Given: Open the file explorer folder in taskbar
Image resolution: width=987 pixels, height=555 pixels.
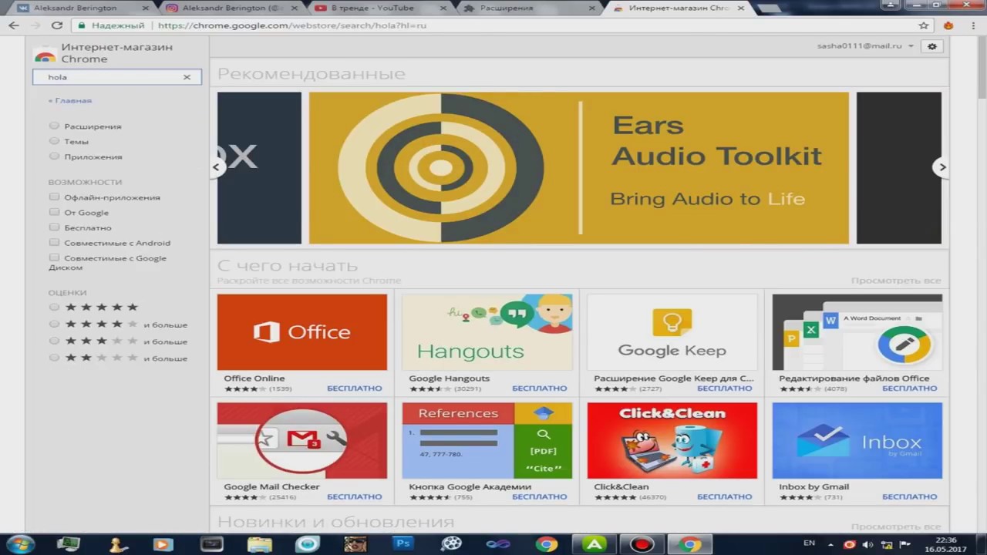Looking at the screenshot, I should [259, 544].
